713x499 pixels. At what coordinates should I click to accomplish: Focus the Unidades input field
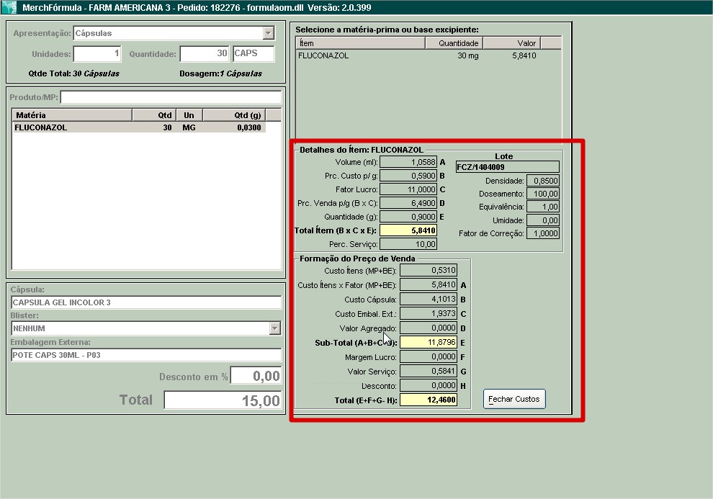97,54
